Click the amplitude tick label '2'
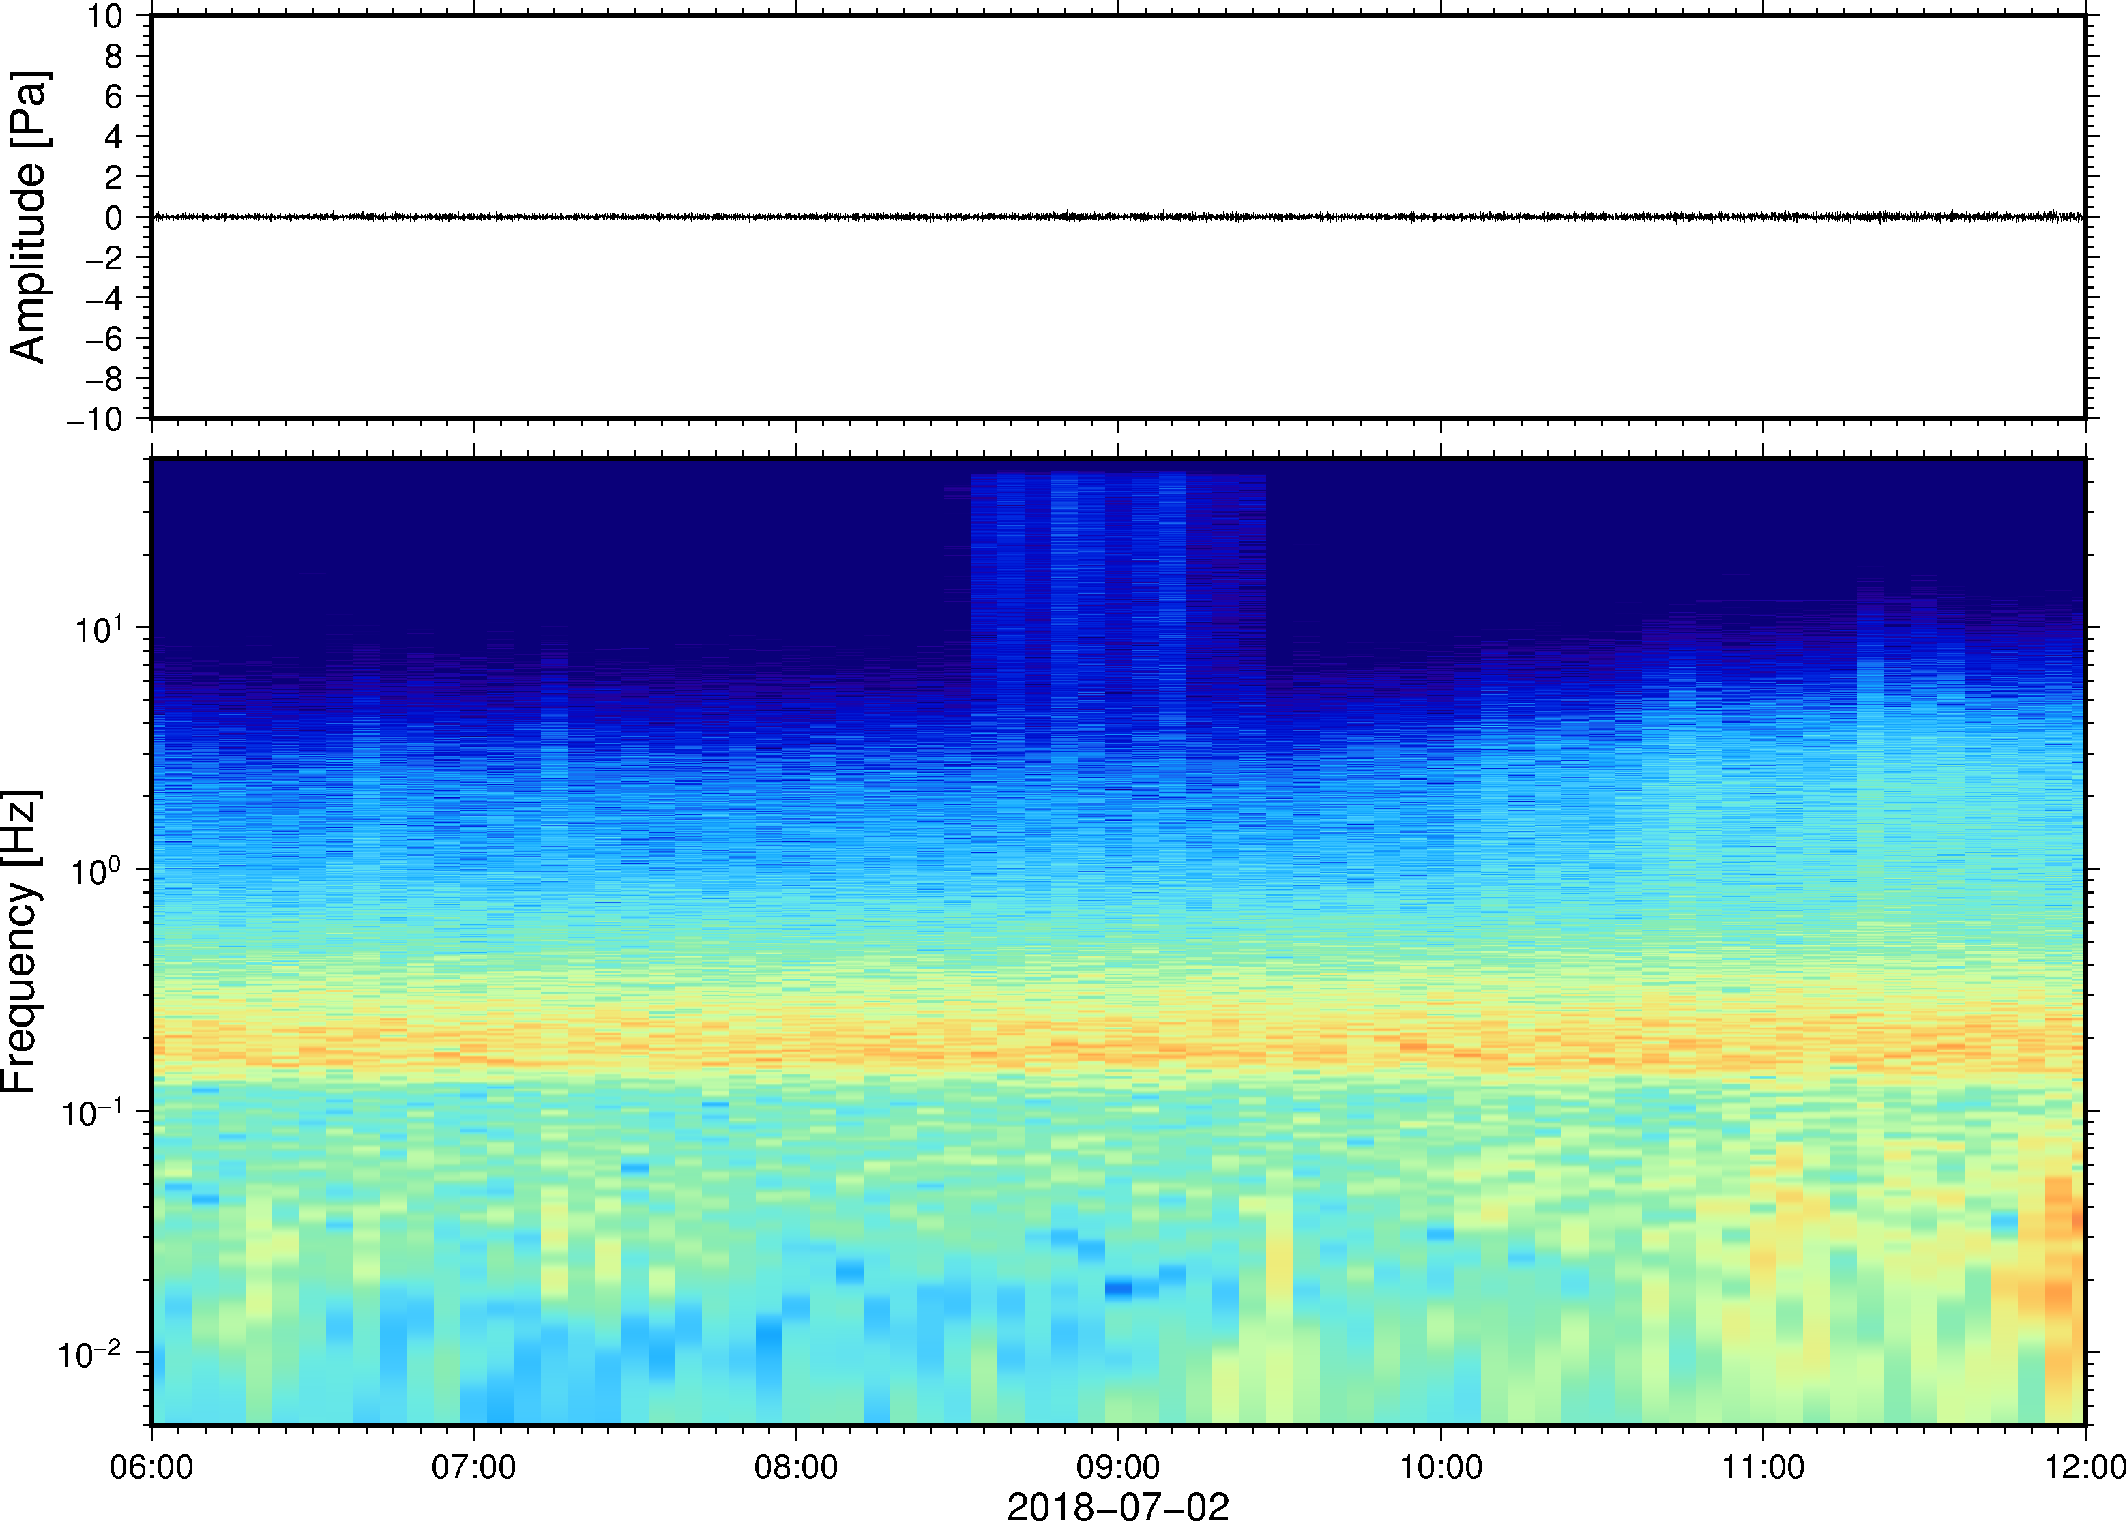 (115, 177)
